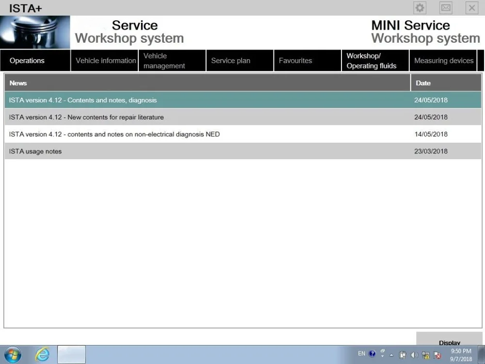Open the envelope feedback icon

pos(446,8)
